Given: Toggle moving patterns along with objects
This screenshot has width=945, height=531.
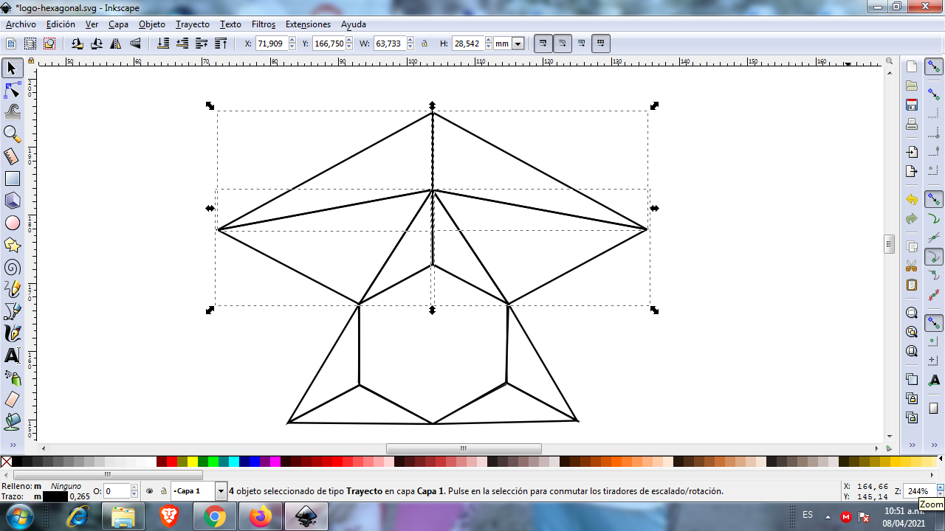Looking at the screenshot, I should pos(601,44).
